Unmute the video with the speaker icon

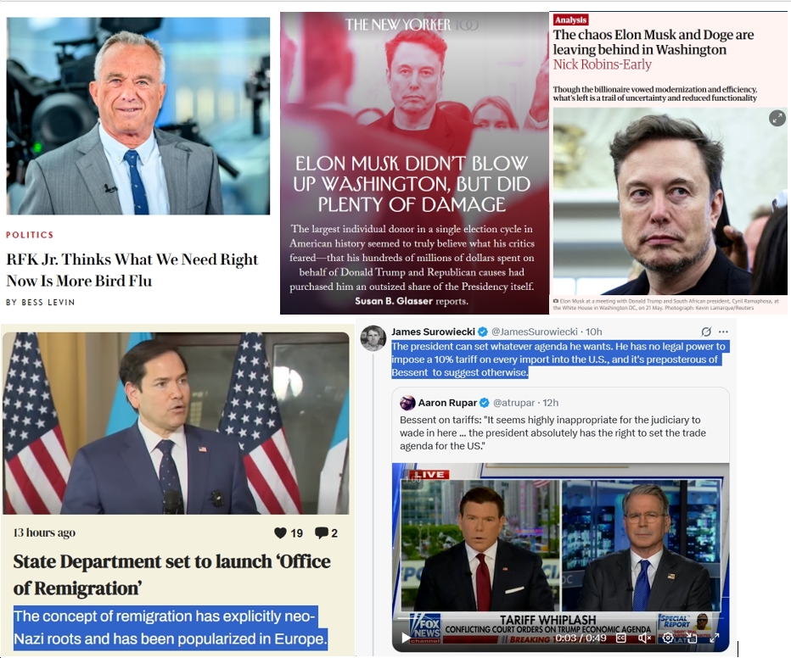tap(644, 638)
